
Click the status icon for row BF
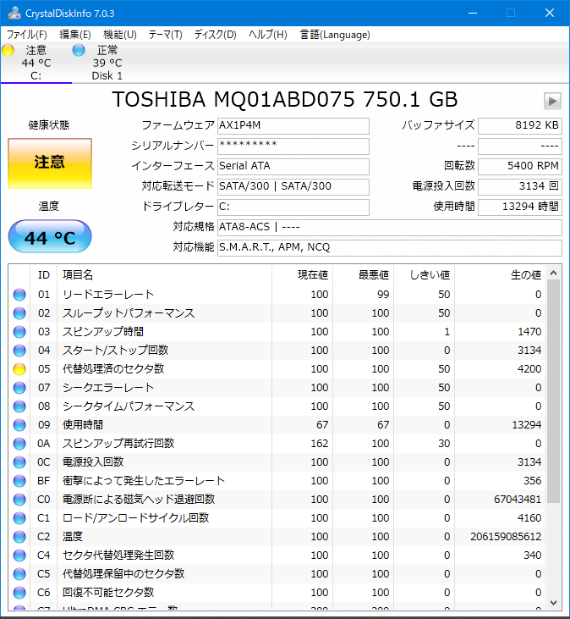pyautogui.click(x=19, y=481)
